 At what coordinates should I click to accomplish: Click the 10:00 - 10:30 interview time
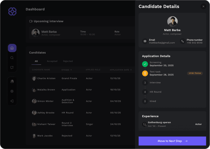pos(87,35)
